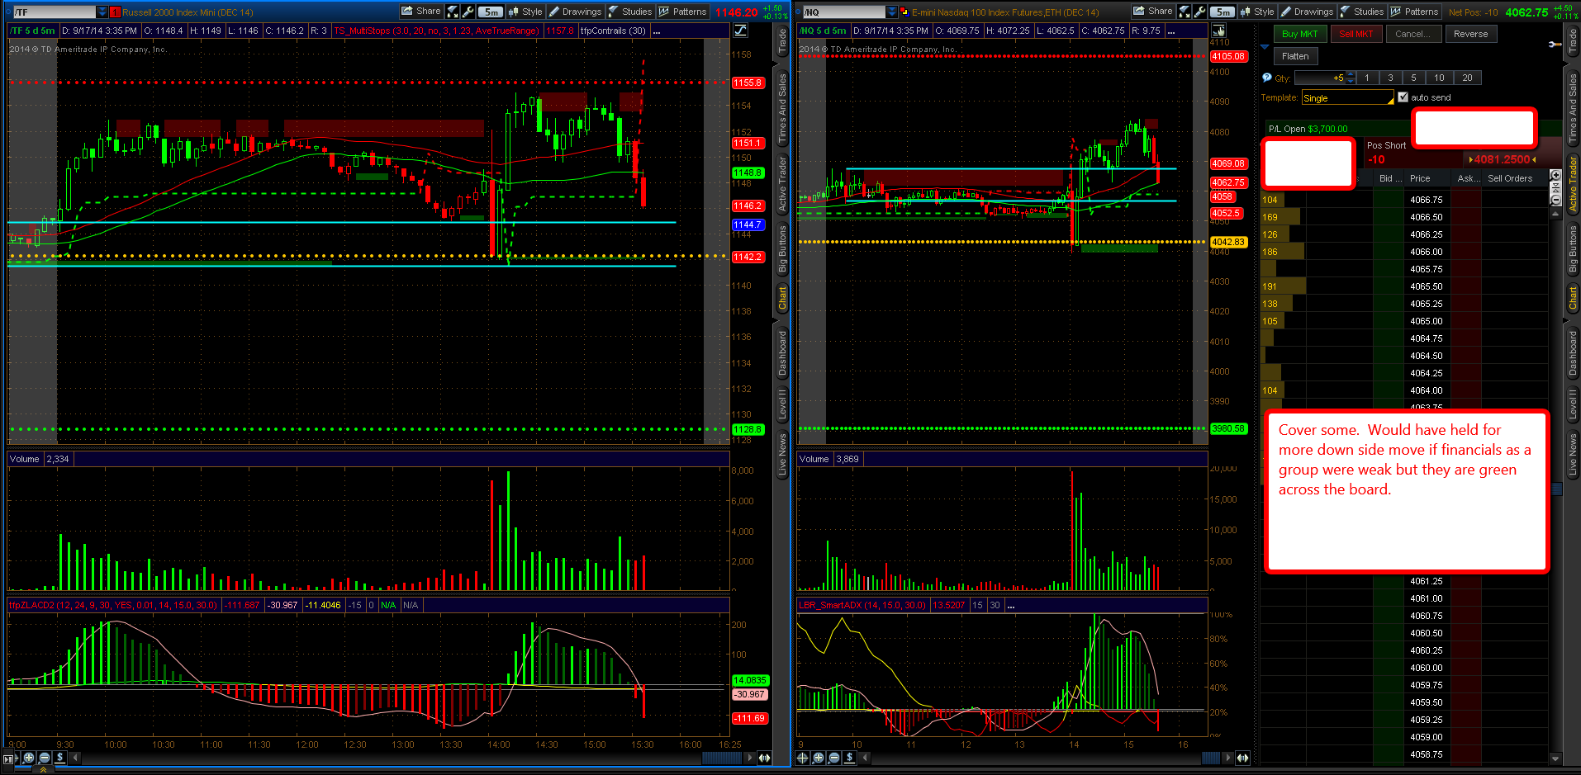Open Active Trader settings wrench icon
This screenshot has width=1581, height=775.
1555,44
